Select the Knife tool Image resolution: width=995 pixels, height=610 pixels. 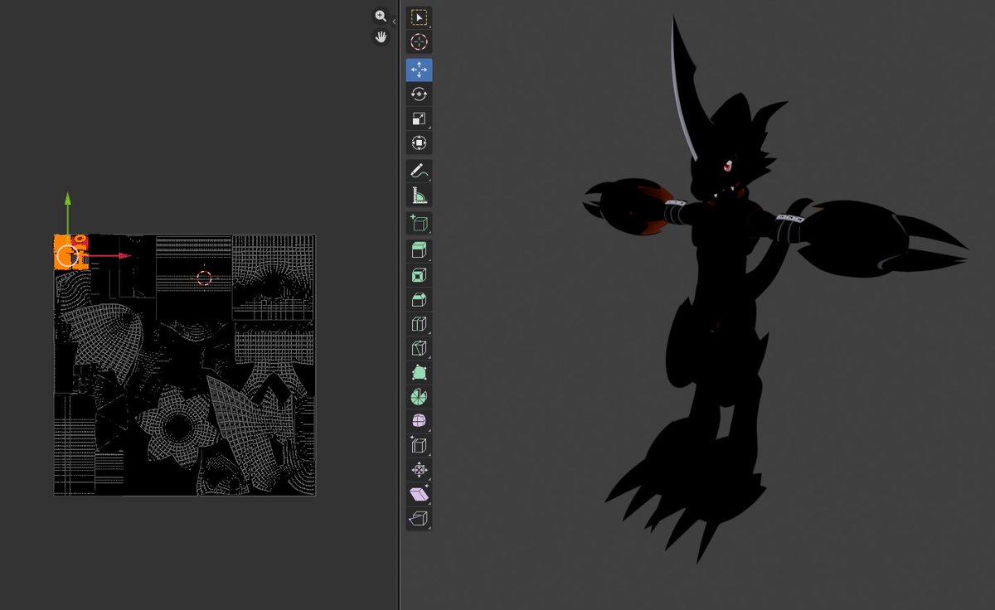pos(419,348)
